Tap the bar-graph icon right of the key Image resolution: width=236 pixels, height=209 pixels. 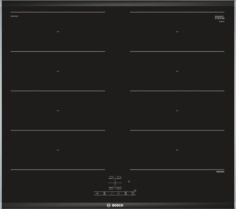(104, 194)
